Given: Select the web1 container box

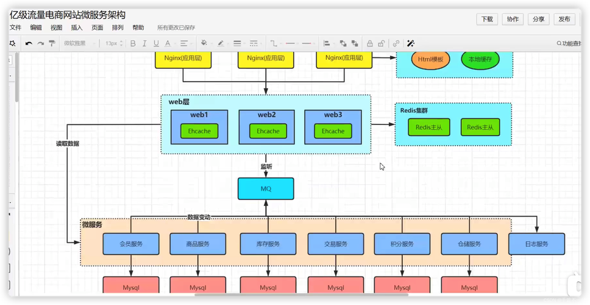Looking at the screenshot, I should point(199,127).
